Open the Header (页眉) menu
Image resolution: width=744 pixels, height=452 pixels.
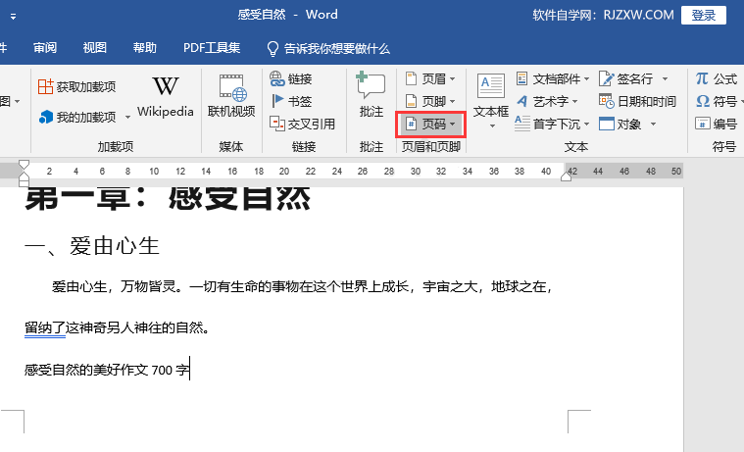[430, 78]
